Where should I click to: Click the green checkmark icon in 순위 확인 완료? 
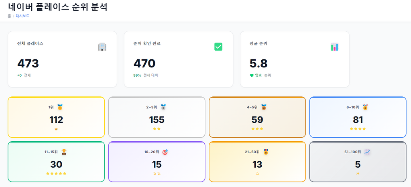coord(218,47)
